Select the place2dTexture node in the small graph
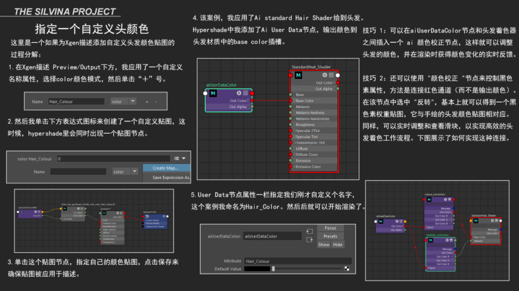519x291 pixels. tap(30, 213)
